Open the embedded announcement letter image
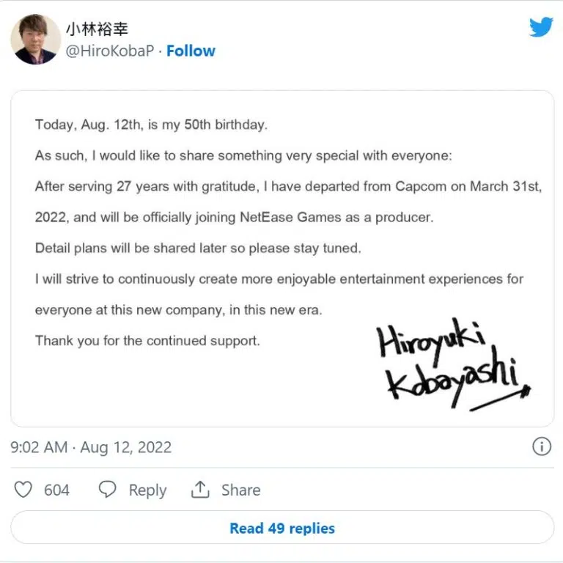Image resolution: width=563 pixels, height=563 pixels. [281, 258]
